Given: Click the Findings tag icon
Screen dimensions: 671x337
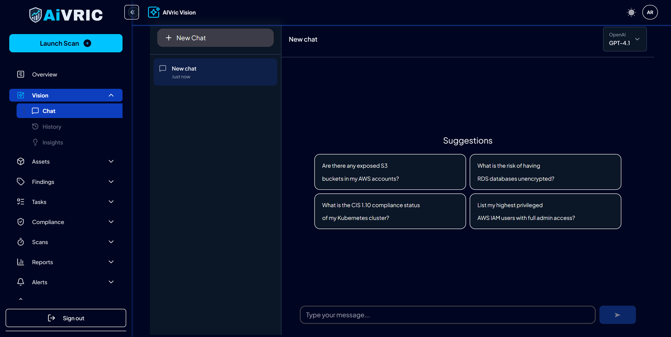Looking at the screenshot, I should tap(21, 181).
